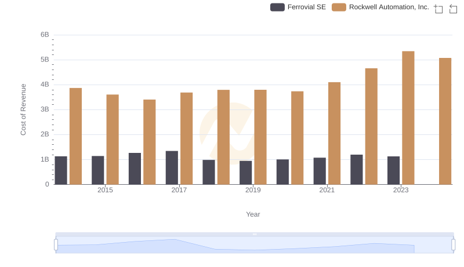
Task: Toggle the Rockwell Automation legend swatch
Action: click(x=339, y=7)
